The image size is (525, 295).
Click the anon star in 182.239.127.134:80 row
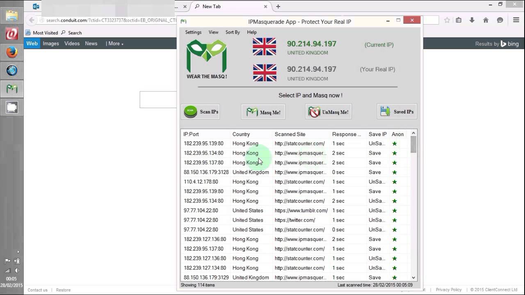[x=395, y=268]
